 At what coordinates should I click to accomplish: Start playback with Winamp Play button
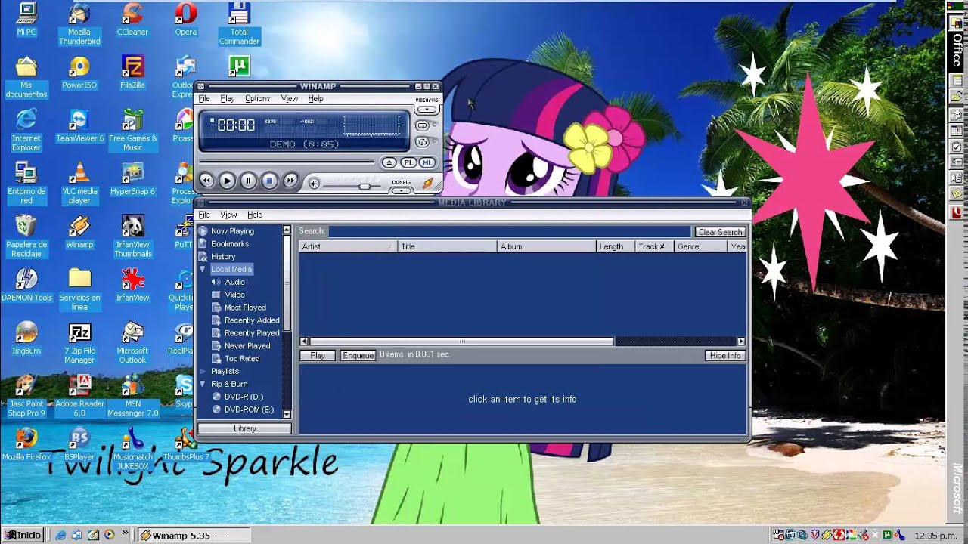[227, 181]
